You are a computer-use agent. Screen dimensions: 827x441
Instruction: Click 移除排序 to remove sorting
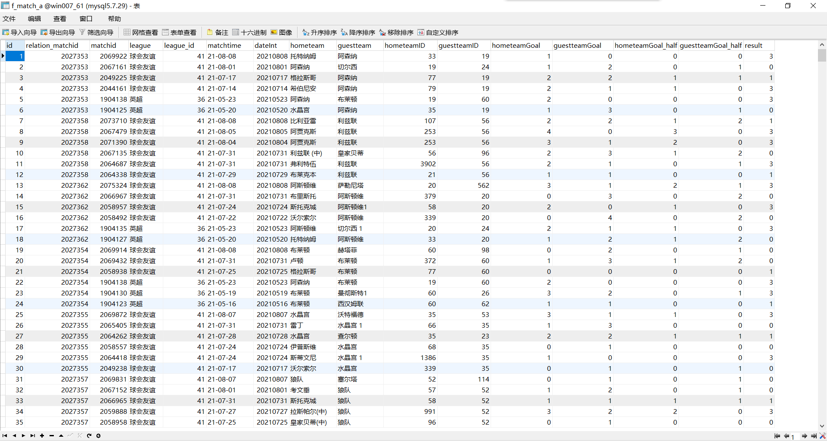(x=396, y=32)
